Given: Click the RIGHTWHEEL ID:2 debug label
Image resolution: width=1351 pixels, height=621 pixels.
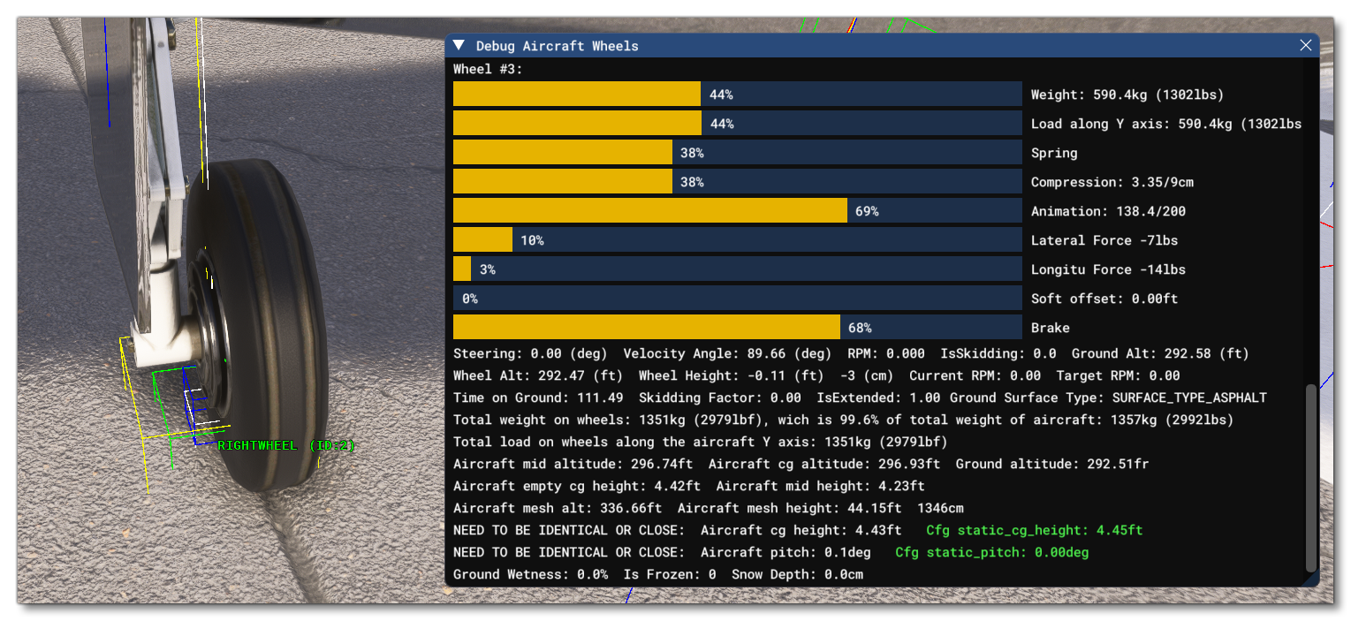Looking at the screenshot, I should (285, 445).
